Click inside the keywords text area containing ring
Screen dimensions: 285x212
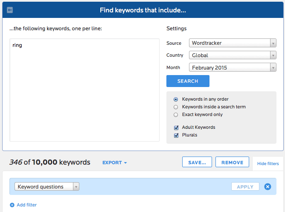coord(84,90)
